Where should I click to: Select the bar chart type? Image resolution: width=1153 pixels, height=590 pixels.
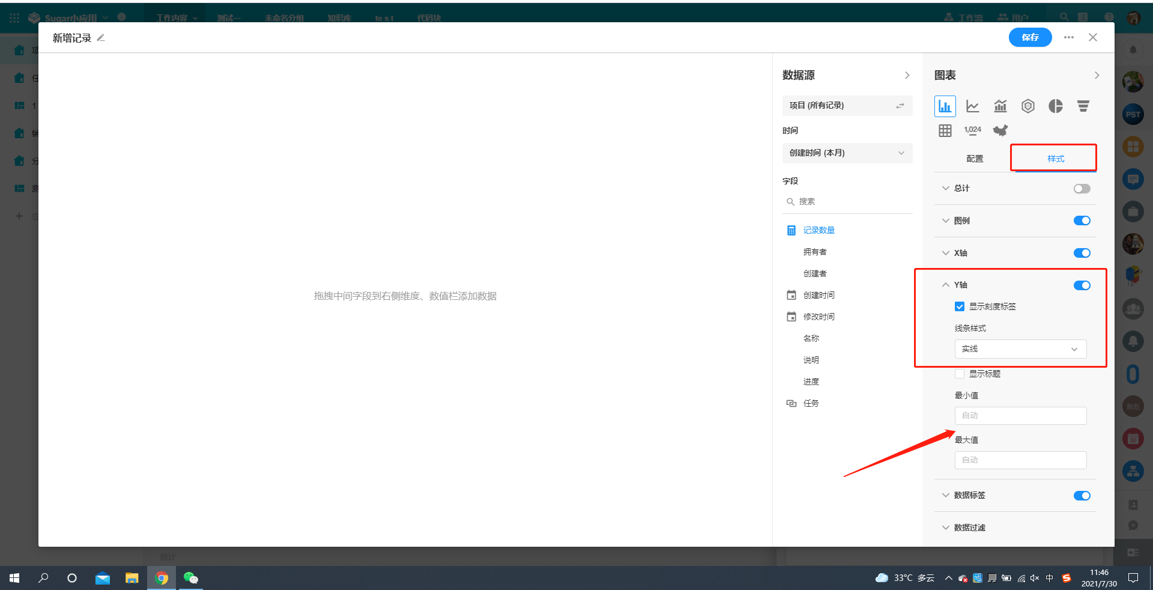(x=945, y=106)
